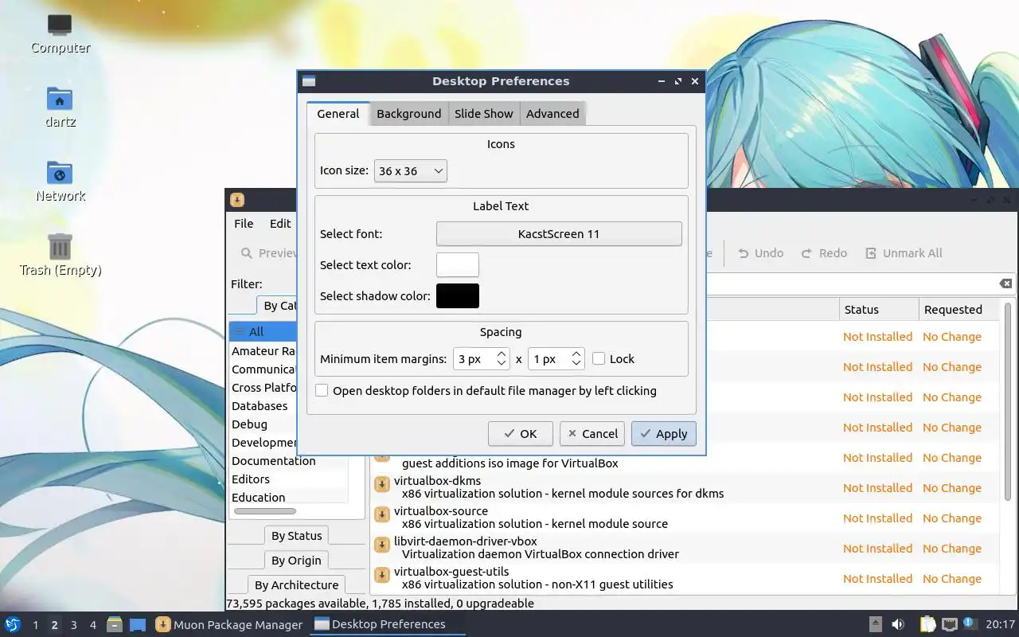The width and height of the screenshot is (1019, 637).
Task: Open the removable media eject tray icon
Action: click(x=875, y=624)
